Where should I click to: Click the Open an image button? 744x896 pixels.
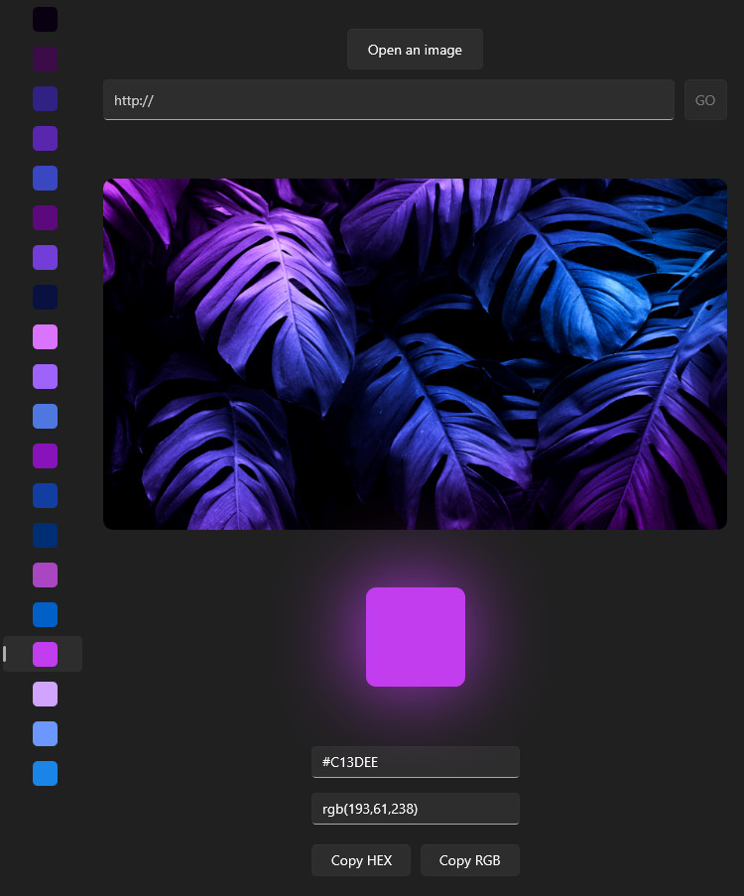[415, 50]
